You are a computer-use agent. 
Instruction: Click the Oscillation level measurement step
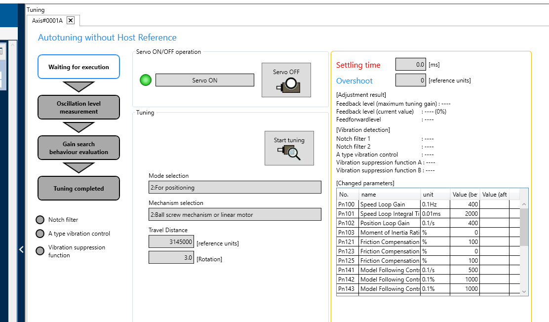pyautogui.click(x=79, y=108)
